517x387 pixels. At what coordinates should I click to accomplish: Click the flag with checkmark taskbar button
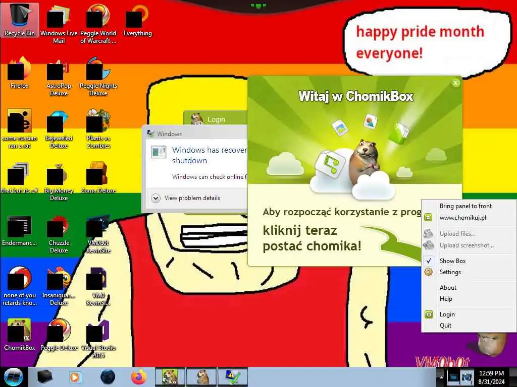[233, 377]
